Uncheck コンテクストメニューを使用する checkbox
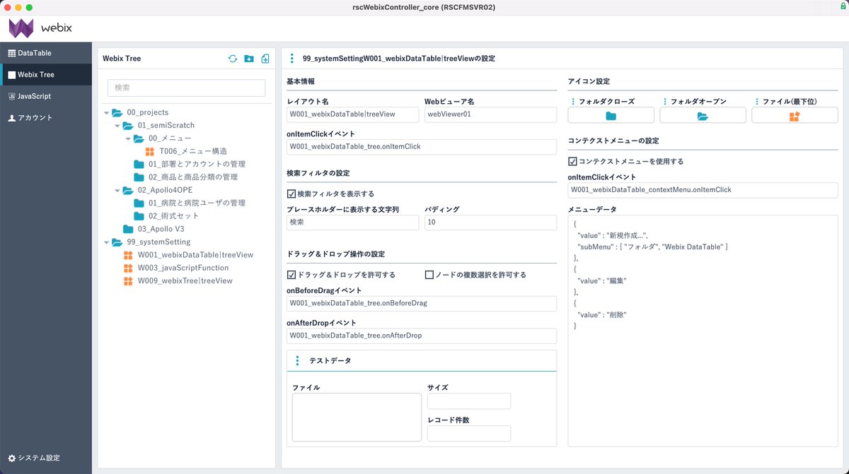 click(x=572, y=161)
